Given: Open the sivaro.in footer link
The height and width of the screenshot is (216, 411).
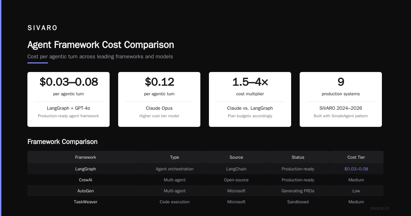Looking at the screenshot, I should point(380,208).
